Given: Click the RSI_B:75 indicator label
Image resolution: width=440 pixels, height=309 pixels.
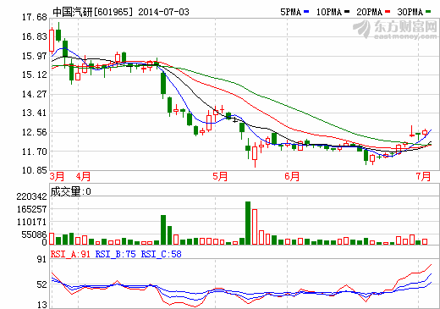Looking at the screenshot, I should click(116, 254).
